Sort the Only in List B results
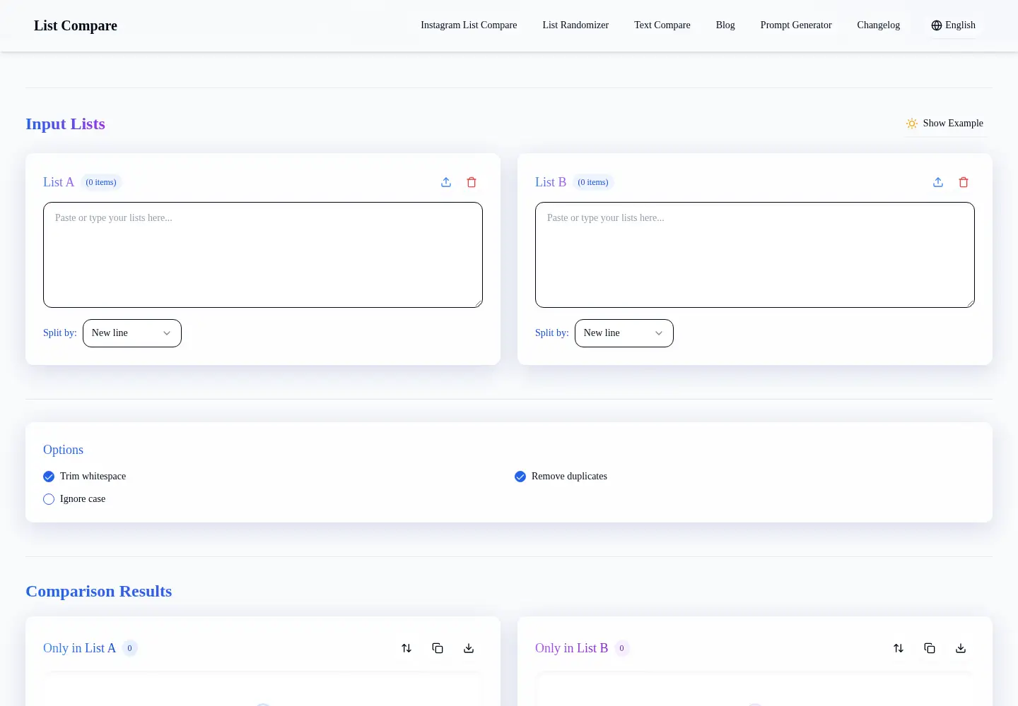 pyautogui.click(x=899, y=648)
